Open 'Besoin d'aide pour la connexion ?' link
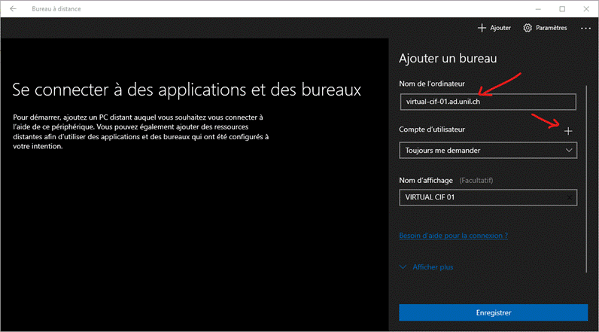Image resolution: width=599 pixels, height=332 pixels. [x=453, y=236]
